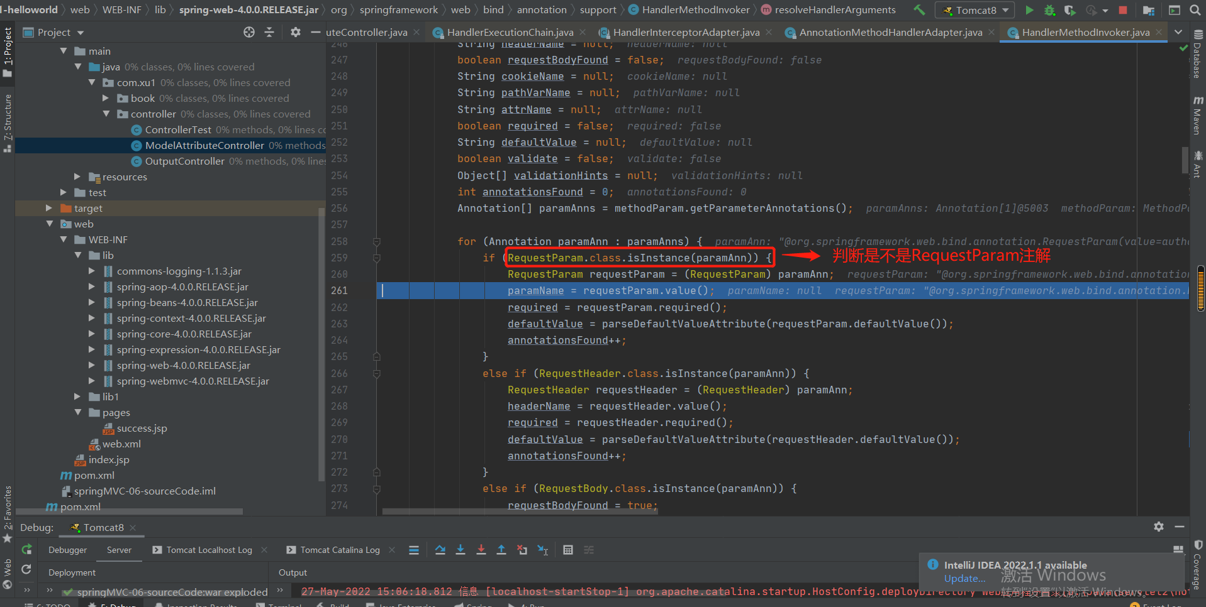Click the annotation breadcrumb item

(542, 10)
